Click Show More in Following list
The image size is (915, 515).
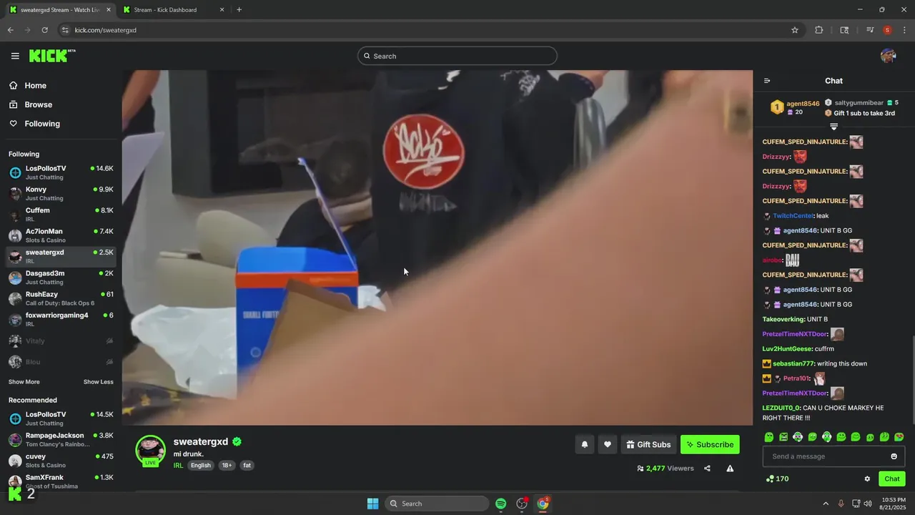pyautogui.click(x=24, y=382)
